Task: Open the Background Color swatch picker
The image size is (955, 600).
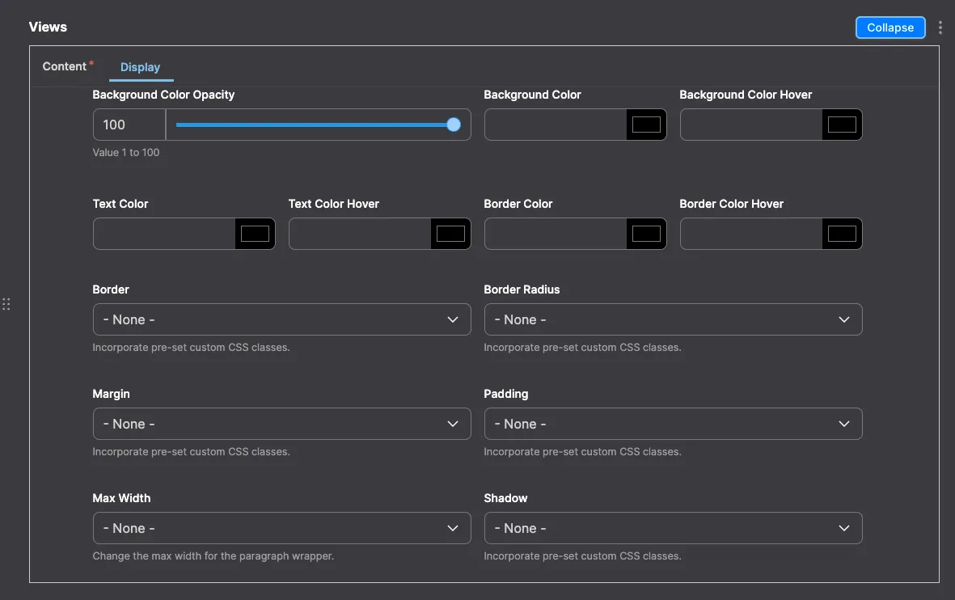Action: 646,125
